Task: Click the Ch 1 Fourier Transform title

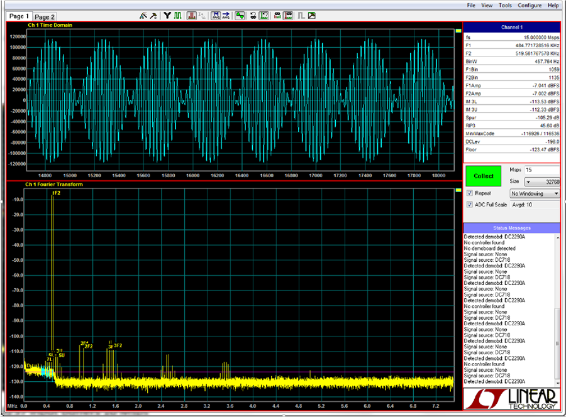Action: pos(54,185)
